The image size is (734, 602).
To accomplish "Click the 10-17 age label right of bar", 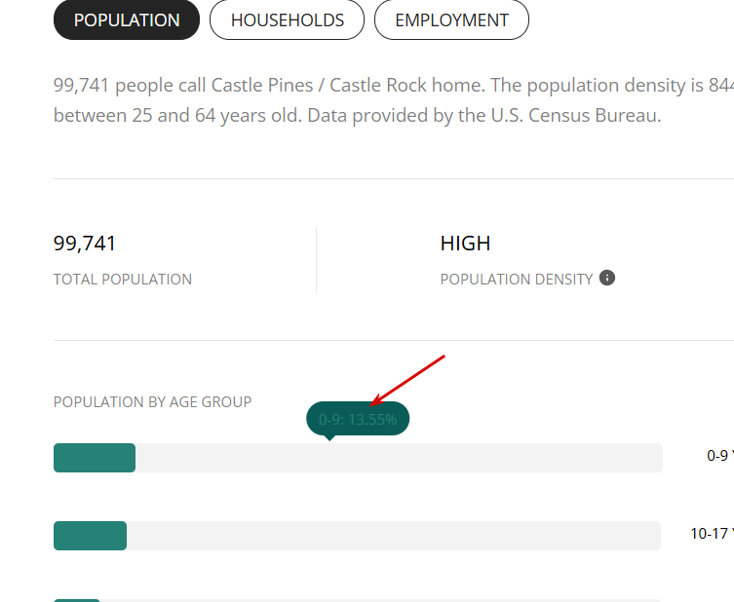I will coord(712,533).
